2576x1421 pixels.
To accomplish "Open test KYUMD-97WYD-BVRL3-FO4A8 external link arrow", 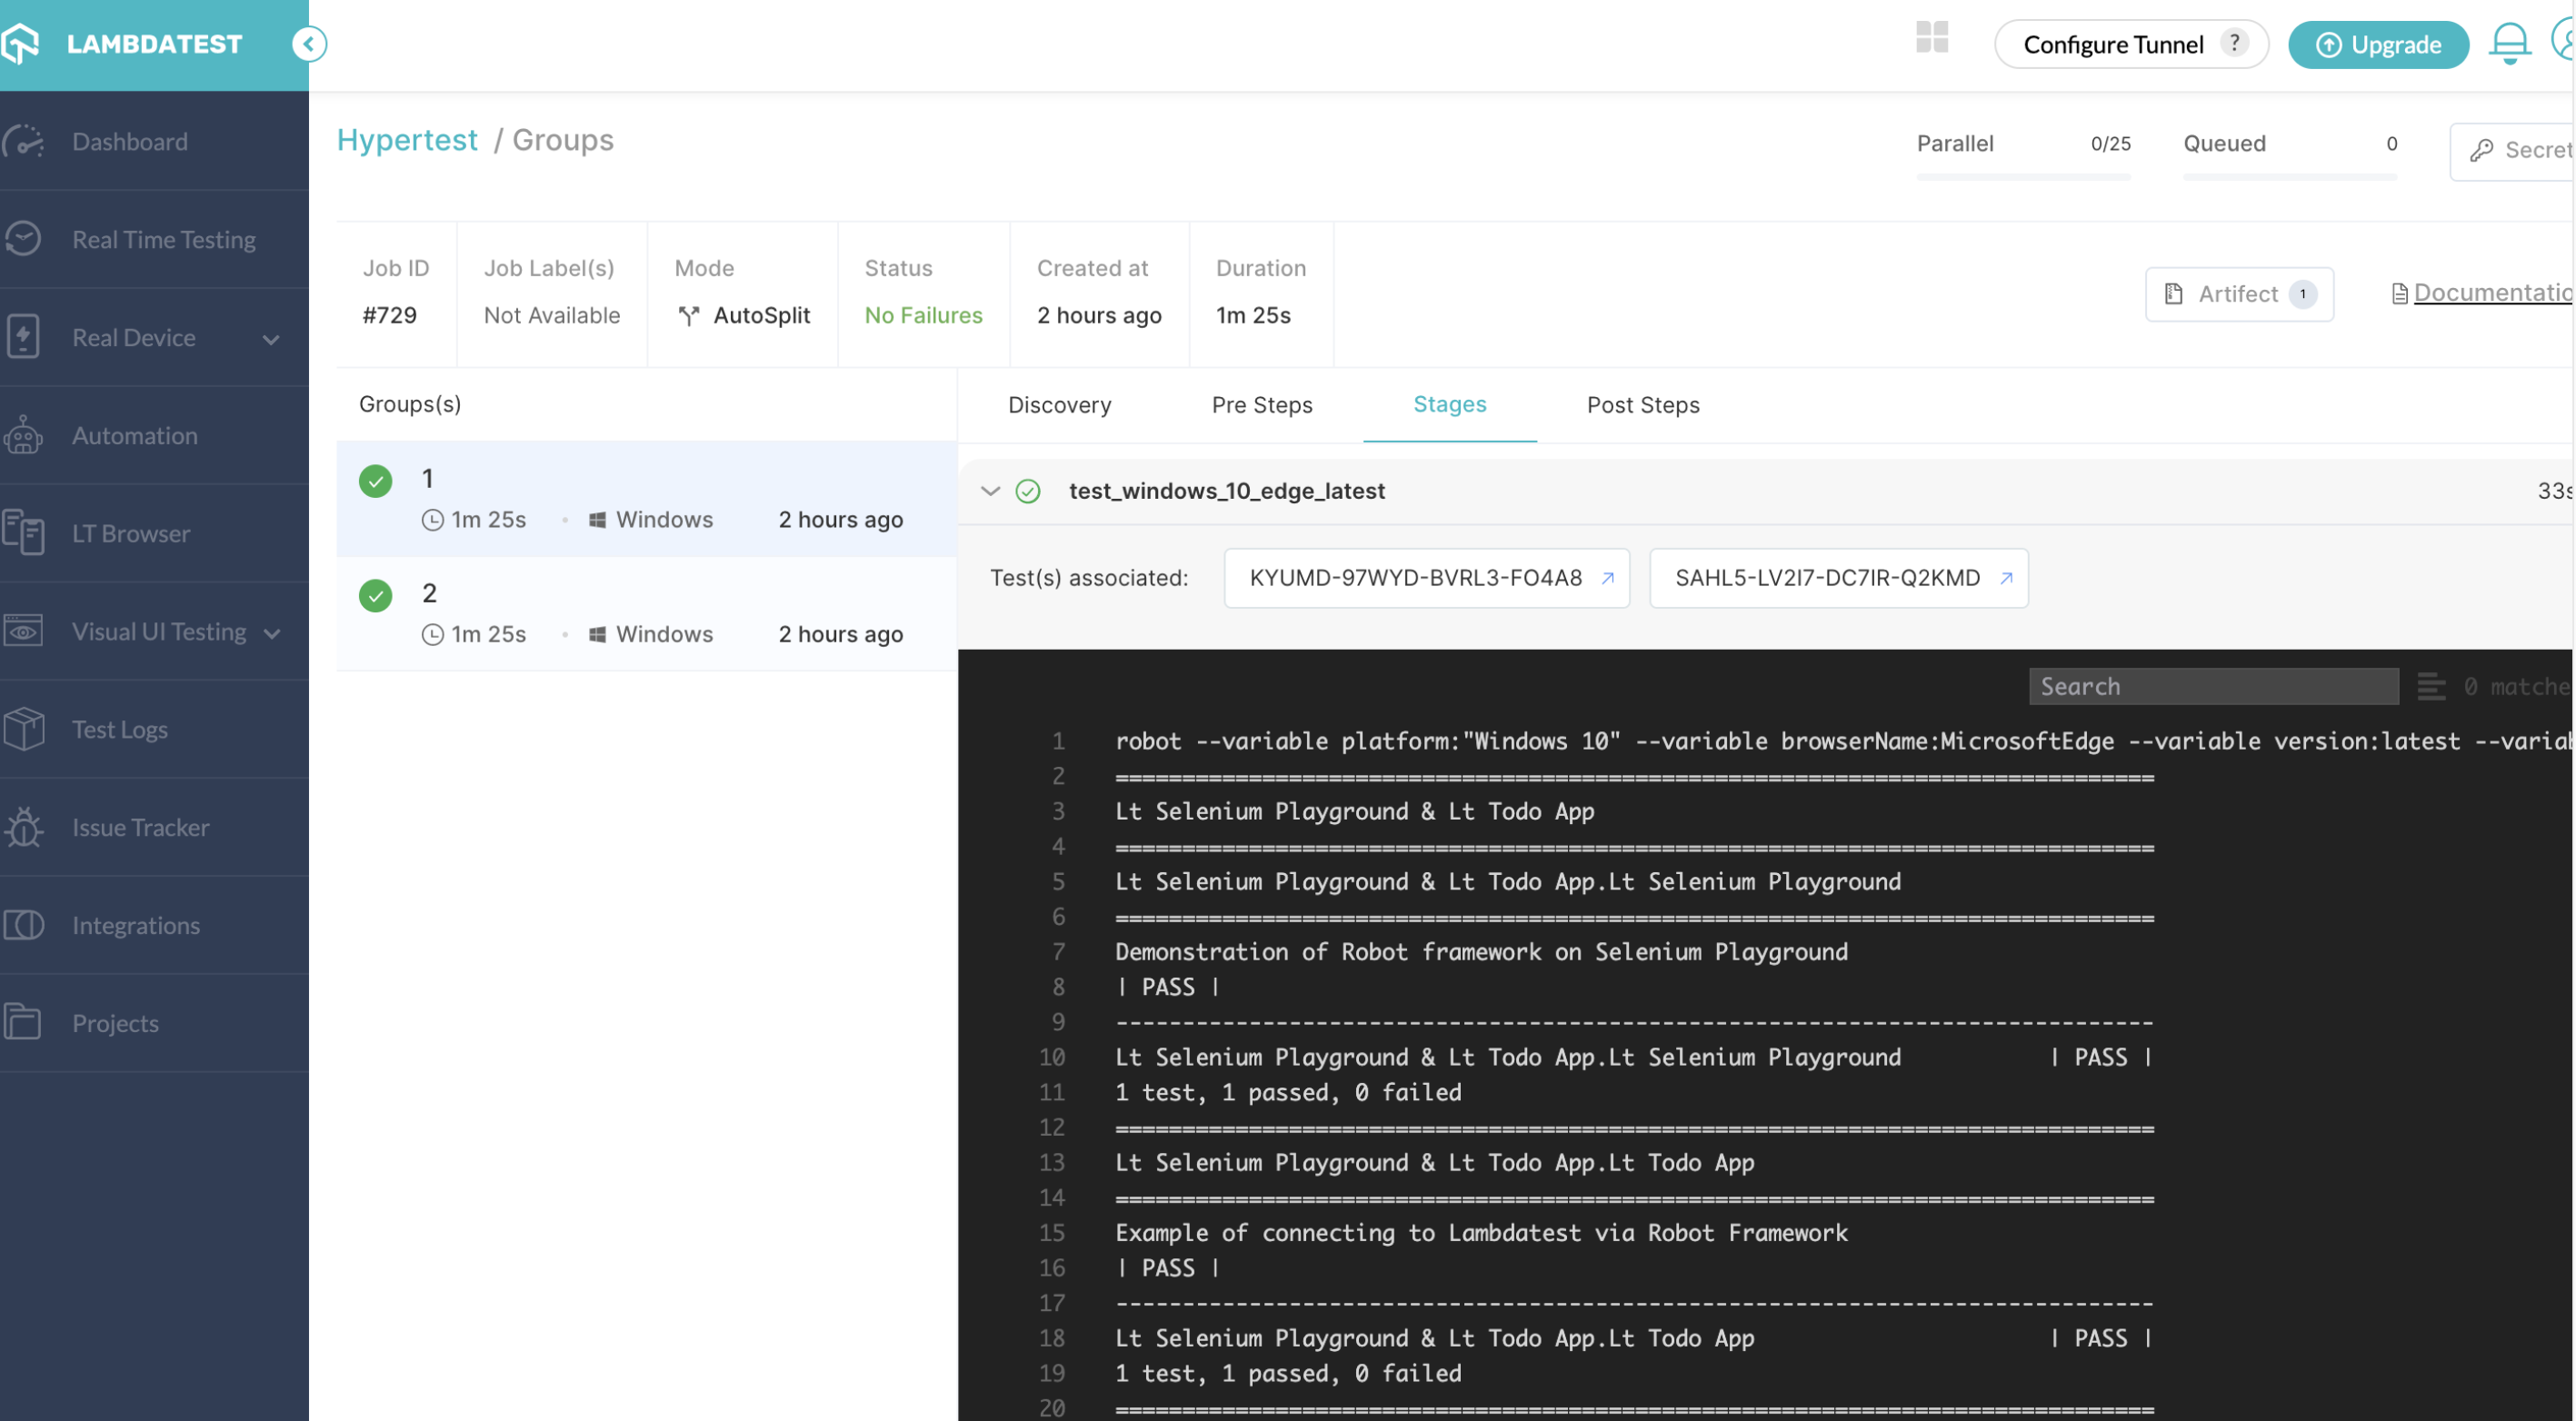I will [x=1607, y=578].
